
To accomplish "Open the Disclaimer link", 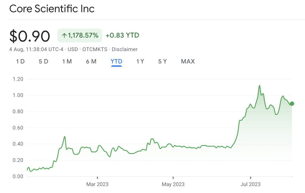I will (x=125, y=49).
